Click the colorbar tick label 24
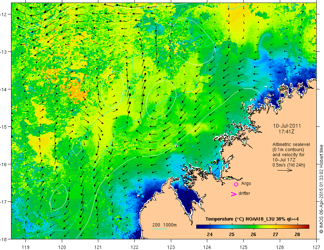 point(209,234)
